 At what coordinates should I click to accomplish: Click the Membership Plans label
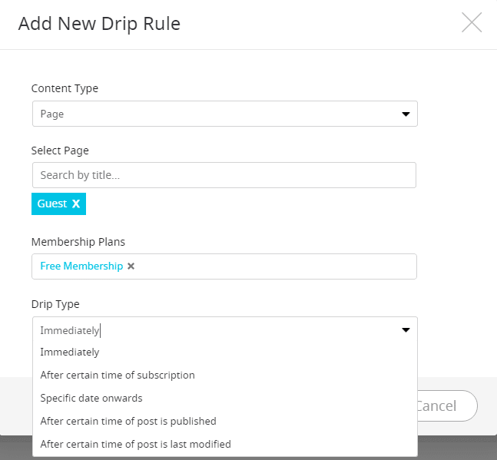tap(78, 242)
